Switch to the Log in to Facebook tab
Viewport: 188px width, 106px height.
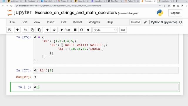point(48,1)
